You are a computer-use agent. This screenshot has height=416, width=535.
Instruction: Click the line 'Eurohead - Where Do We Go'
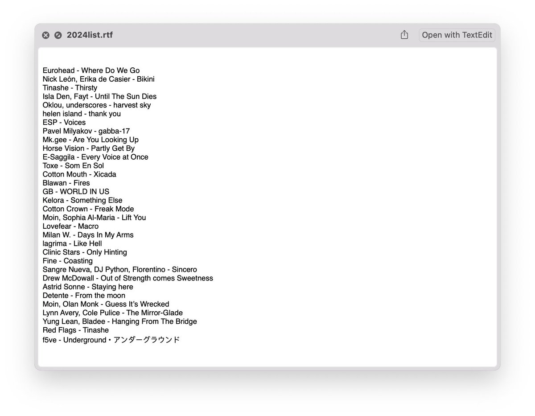[91, 70]
